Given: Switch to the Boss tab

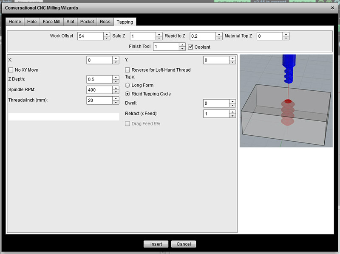Looking at the screenshot, I should [105, 22].
